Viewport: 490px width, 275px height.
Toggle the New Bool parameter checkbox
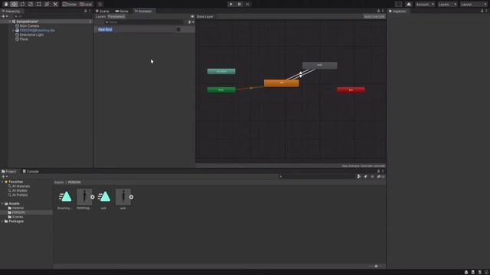tap(178, 29)
